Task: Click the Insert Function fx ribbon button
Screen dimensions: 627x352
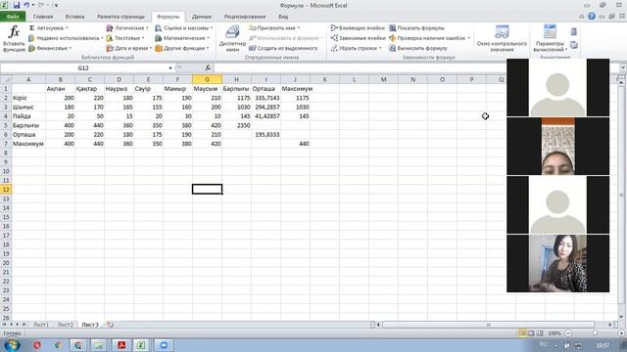Action: pyautogui.click(x=14, y=38)
